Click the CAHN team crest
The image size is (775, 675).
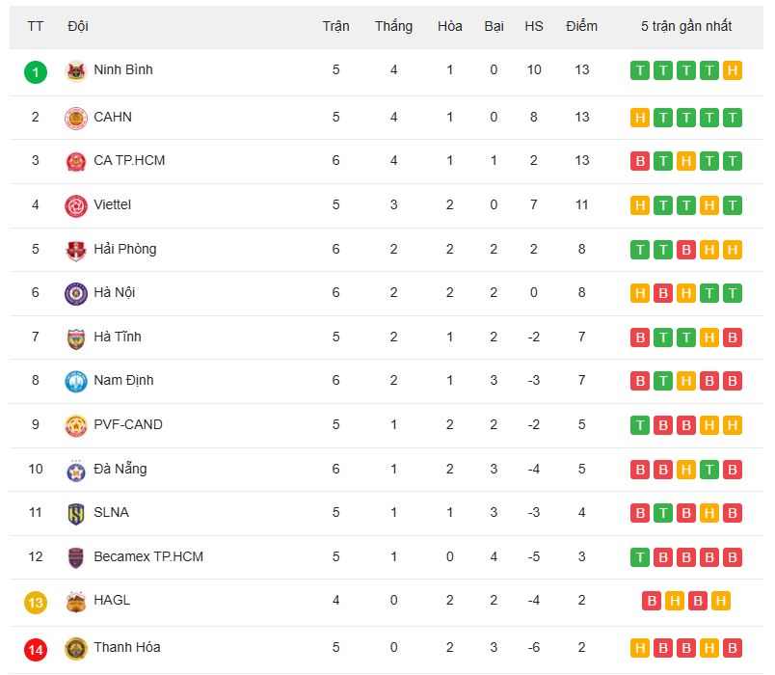tap(76, 118)
